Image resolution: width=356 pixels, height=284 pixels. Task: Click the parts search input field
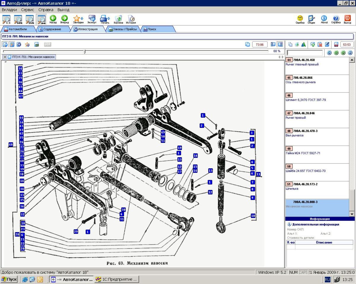[305, 53]
